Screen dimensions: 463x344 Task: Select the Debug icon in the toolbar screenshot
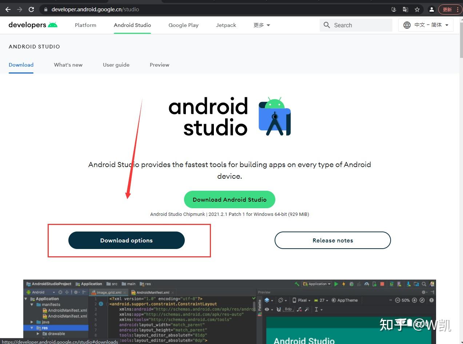pos(351,284)
